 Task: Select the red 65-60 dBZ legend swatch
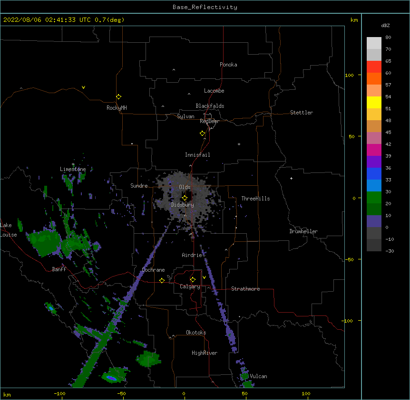[374, 67]
